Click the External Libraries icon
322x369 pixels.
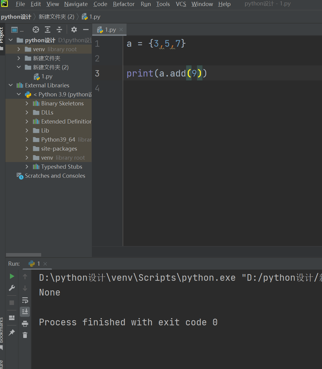20,85
